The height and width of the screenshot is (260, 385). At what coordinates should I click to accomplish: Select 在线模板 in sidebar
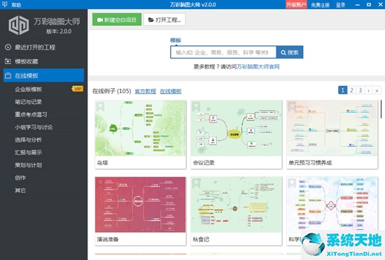point(43,75)
